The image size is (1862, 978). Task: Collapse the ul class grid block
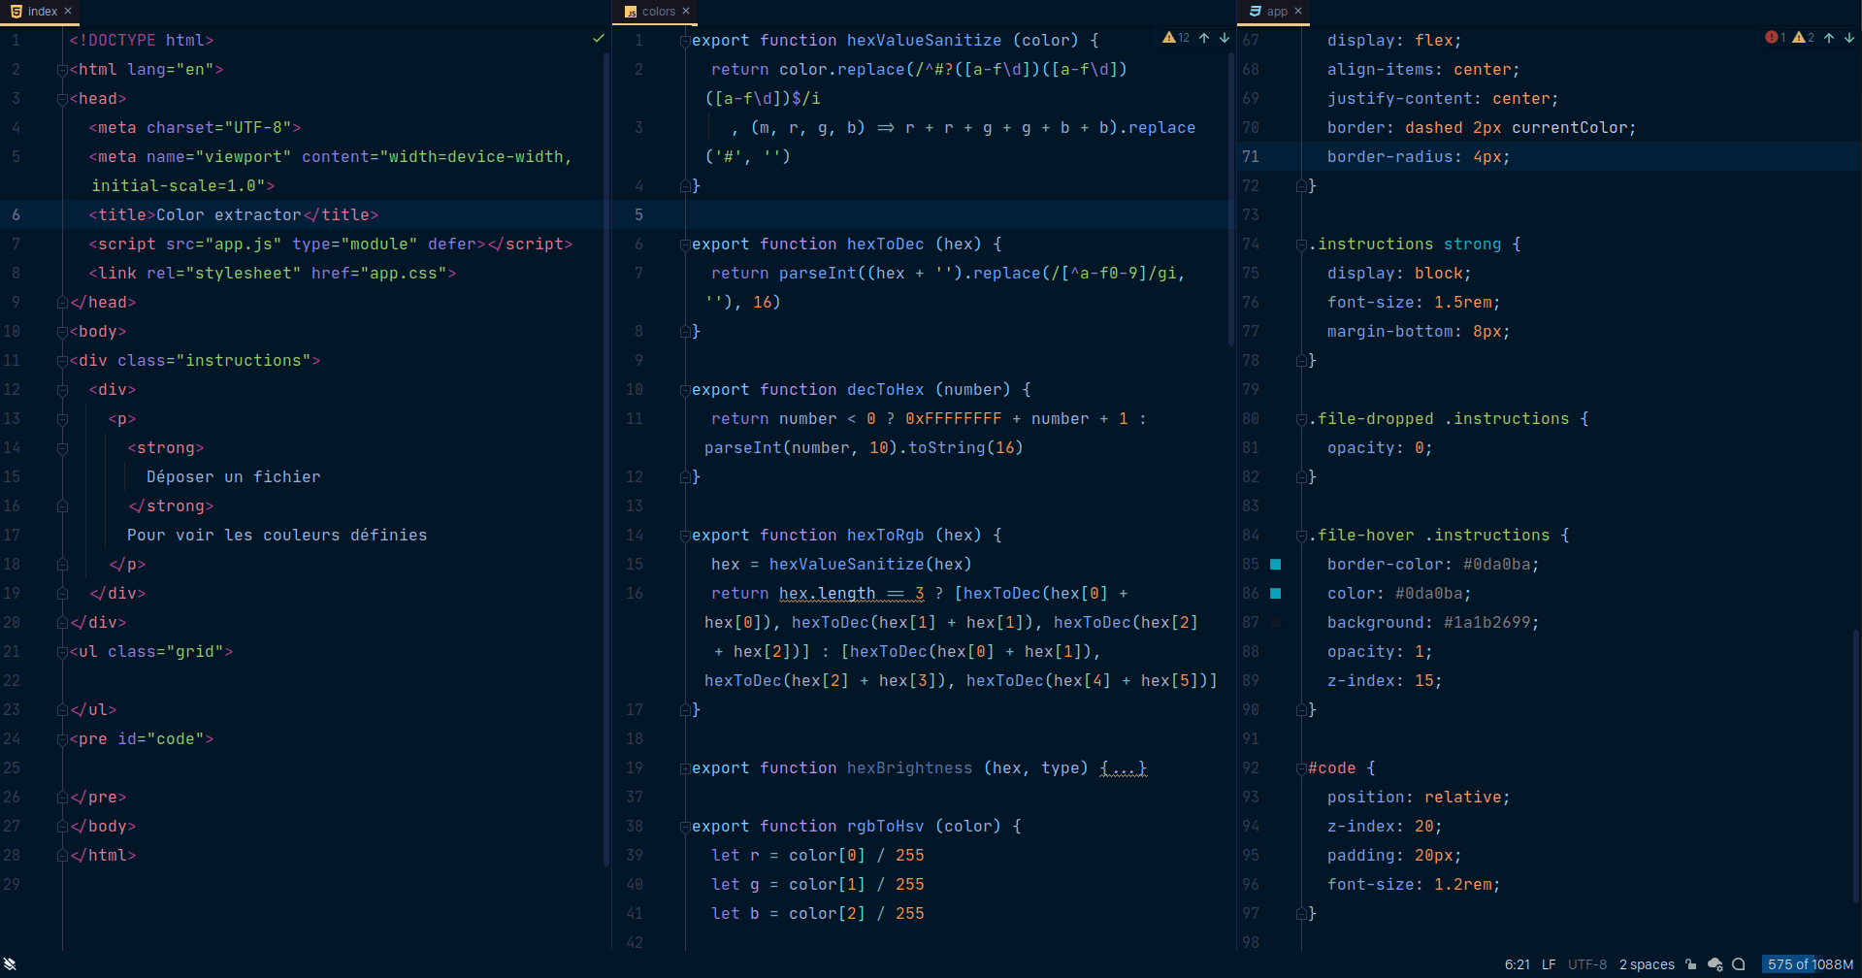click(62, 652)
